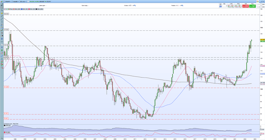Toggle the green checkmark in indicator legend
The image size is (265, 140).
(6, 9)
